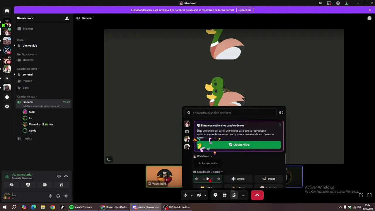This screenshot has height=211, width=375.
Task: Favorite the quack sound with star icon
Action: click(x=219, y=179)
